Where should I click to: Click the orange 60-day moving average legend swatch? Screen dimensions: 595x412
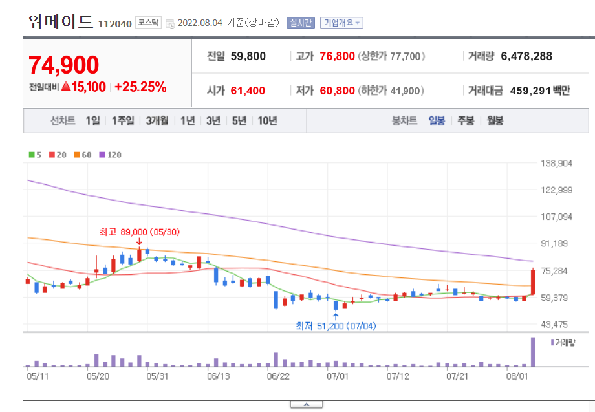(77, 155)
